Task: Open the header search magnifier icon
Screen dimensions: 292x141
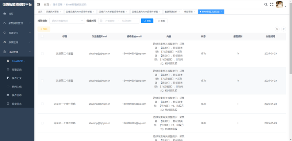Action: pos(266,4)
